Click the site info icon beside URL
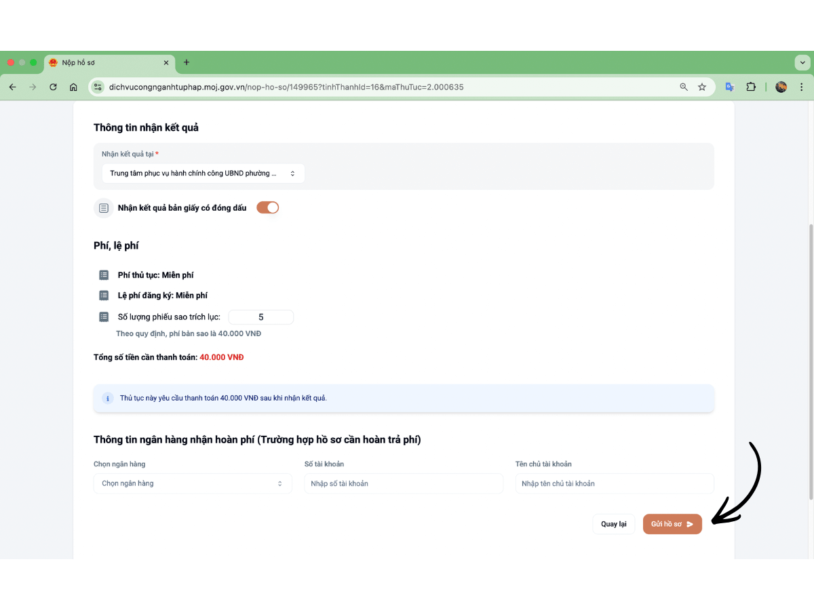The width and height of the screenshot is (814, 610). 98,87
